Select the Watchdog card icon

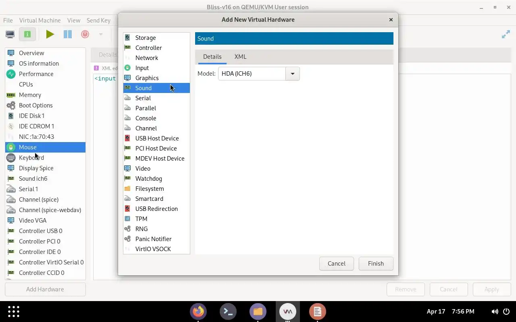click(x=127, y=178)
